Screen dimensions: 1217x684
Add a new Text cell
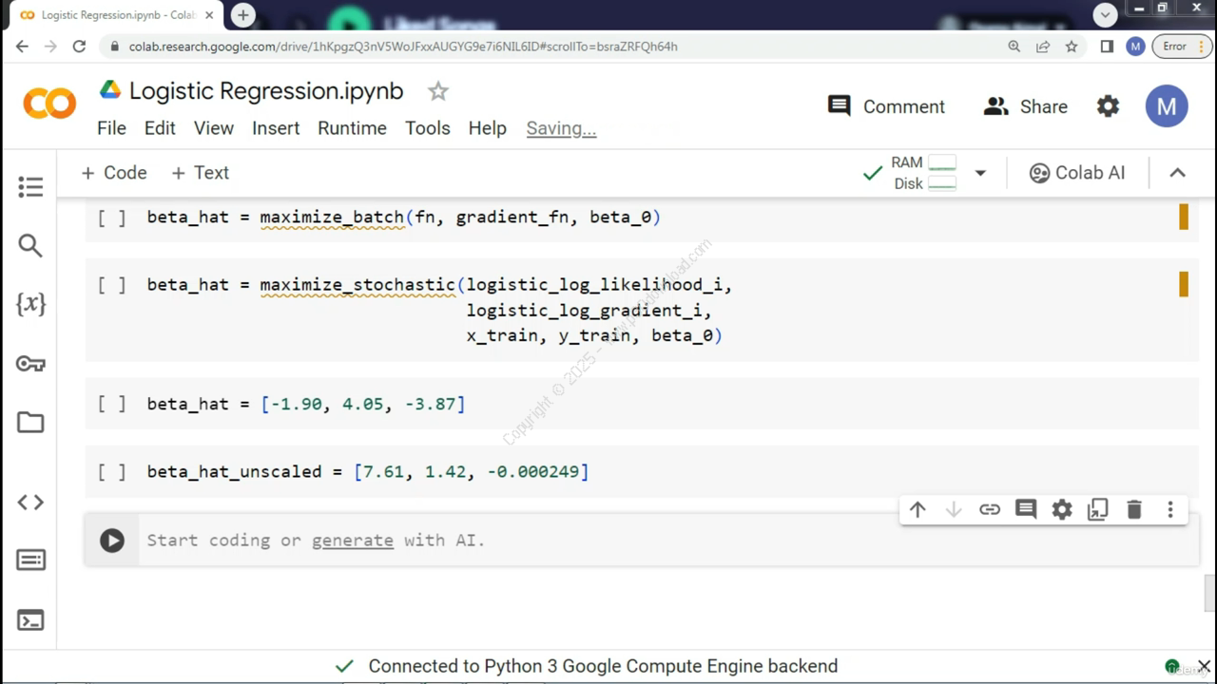click(x=201, y=173)
